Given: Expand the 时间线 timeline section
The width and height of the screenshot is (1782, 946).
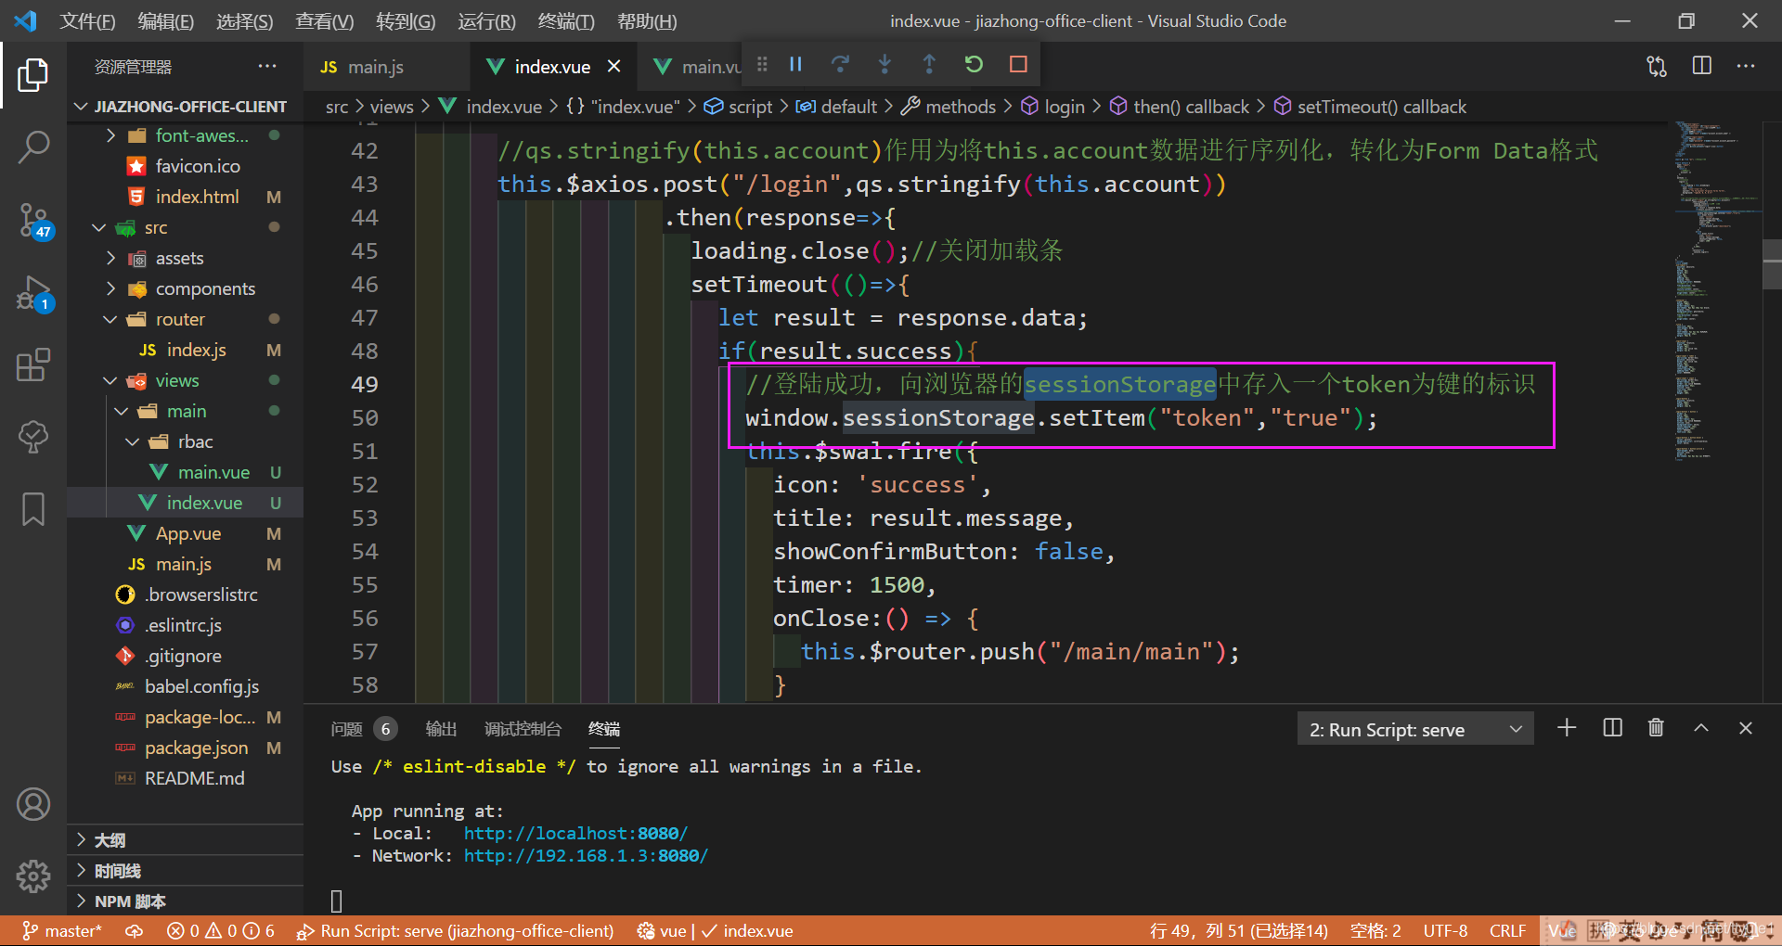Looking at the screenshot, I should point(186,871).
